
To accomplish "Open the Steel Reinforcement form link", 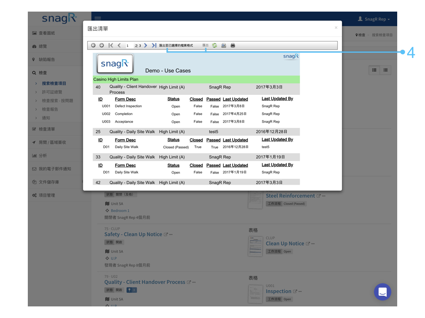I will click(290, 196).
